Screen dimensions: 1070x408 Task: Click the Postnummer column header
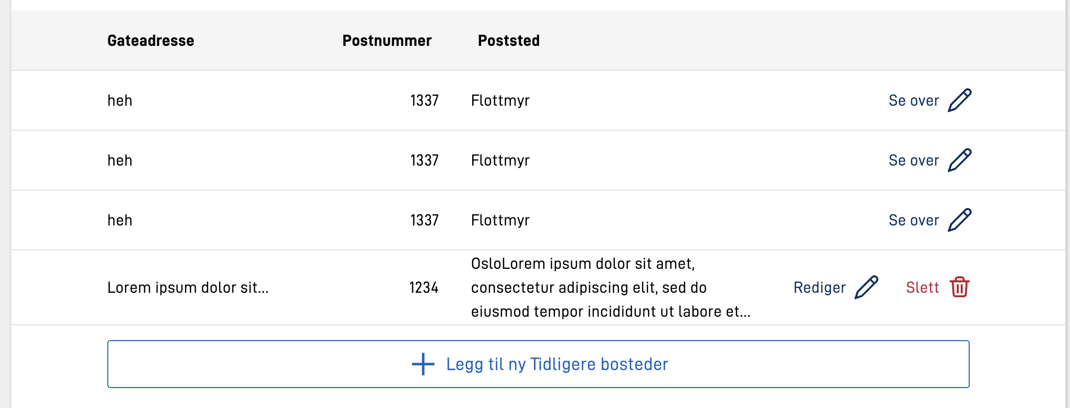[x=387, y=40]
